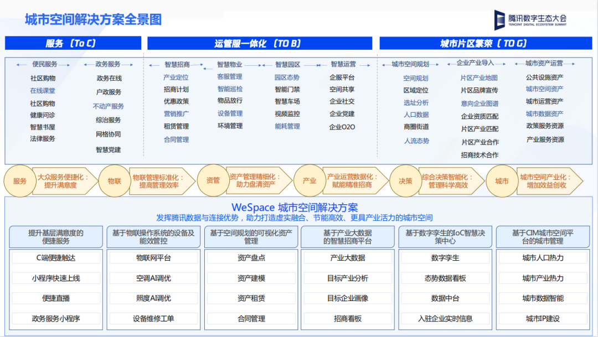
Task: Select the 网格协同 item
Action: click(x=109, y=134)
